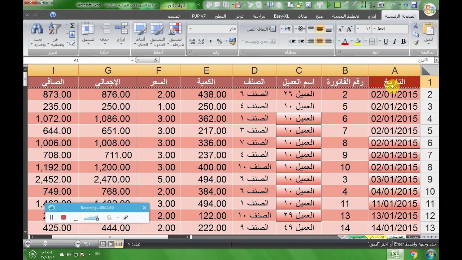Screen dimensions: 462x260
Task: Increase font size with large A
Action: pos(349,29)
